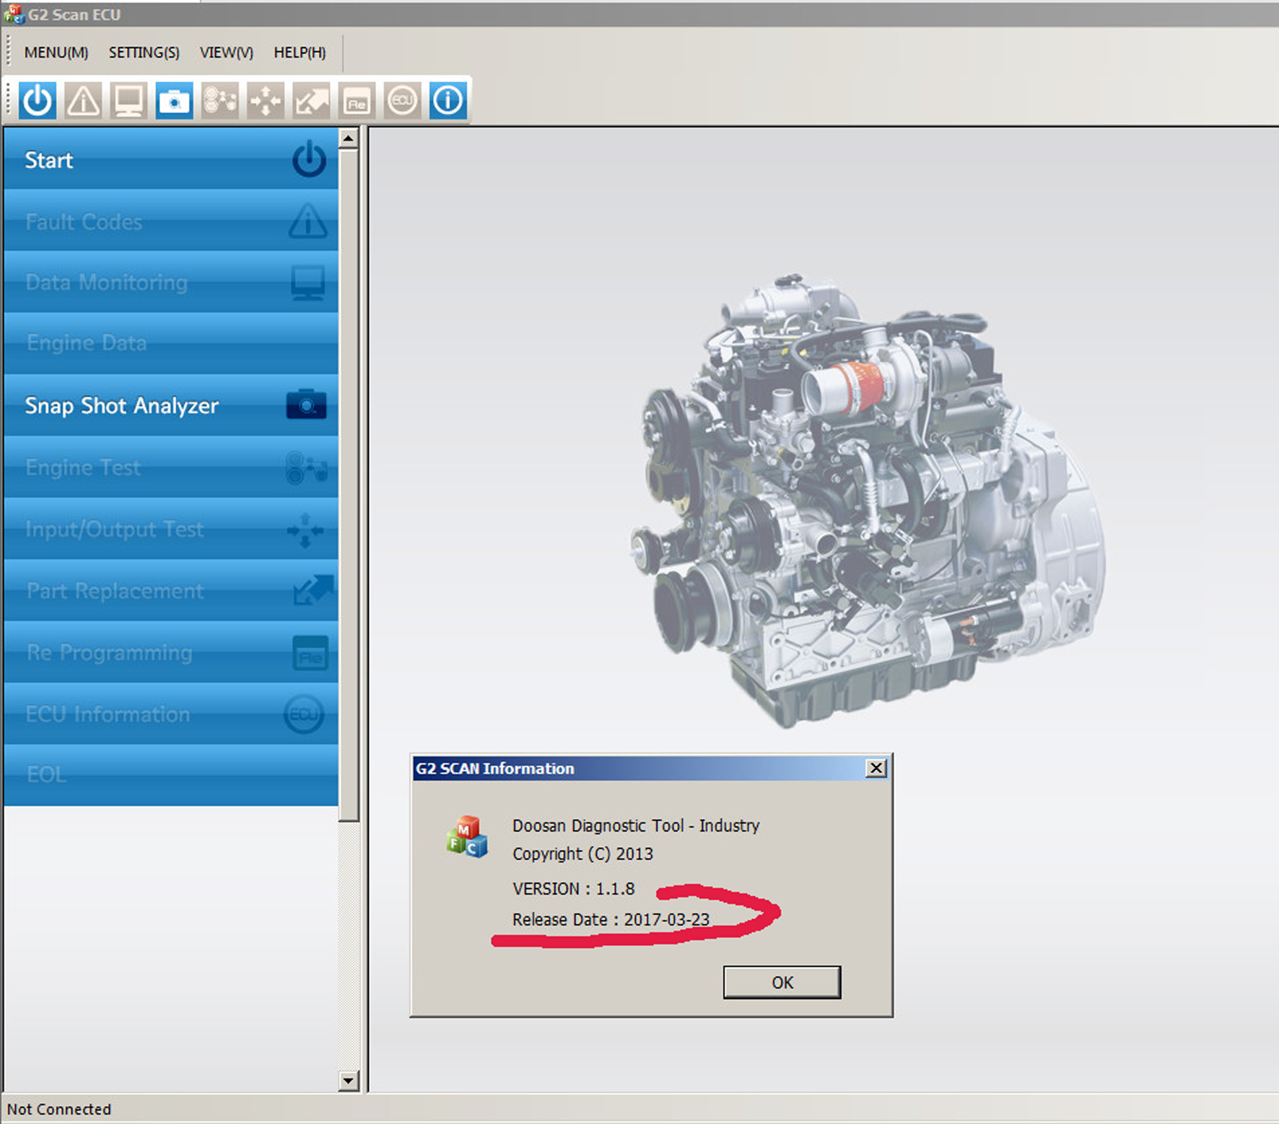The image size is (1279, 1124).
Task: Click the sidebar scrollbar up arrow
Action: [349, 139]
